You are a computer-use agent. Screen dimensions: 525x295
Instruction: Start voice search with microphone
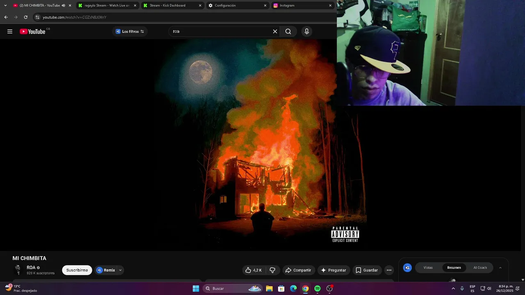[x=307, y=32]
